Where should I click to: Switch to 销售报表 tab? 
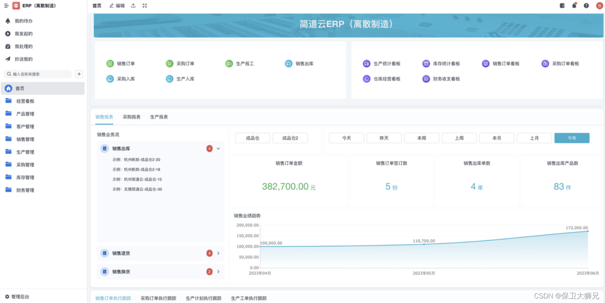104,117
